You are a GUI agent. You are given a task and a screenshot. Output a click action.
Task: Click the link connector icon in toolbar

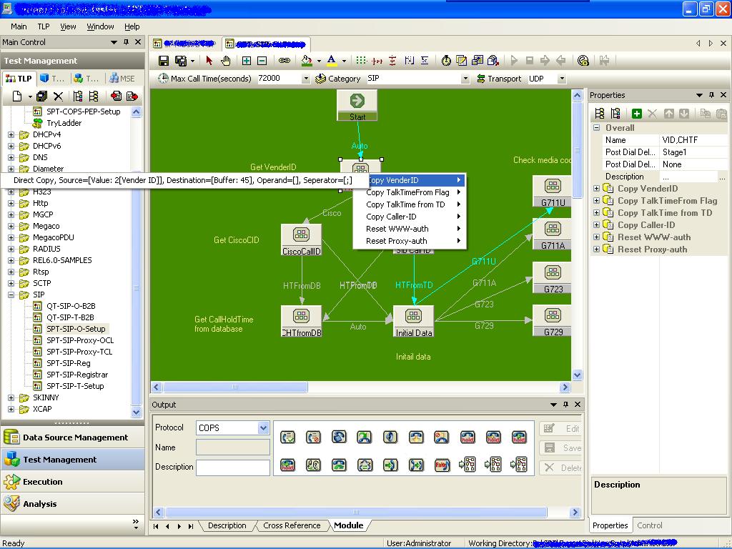pyautogui.click(x=285, y=61)
